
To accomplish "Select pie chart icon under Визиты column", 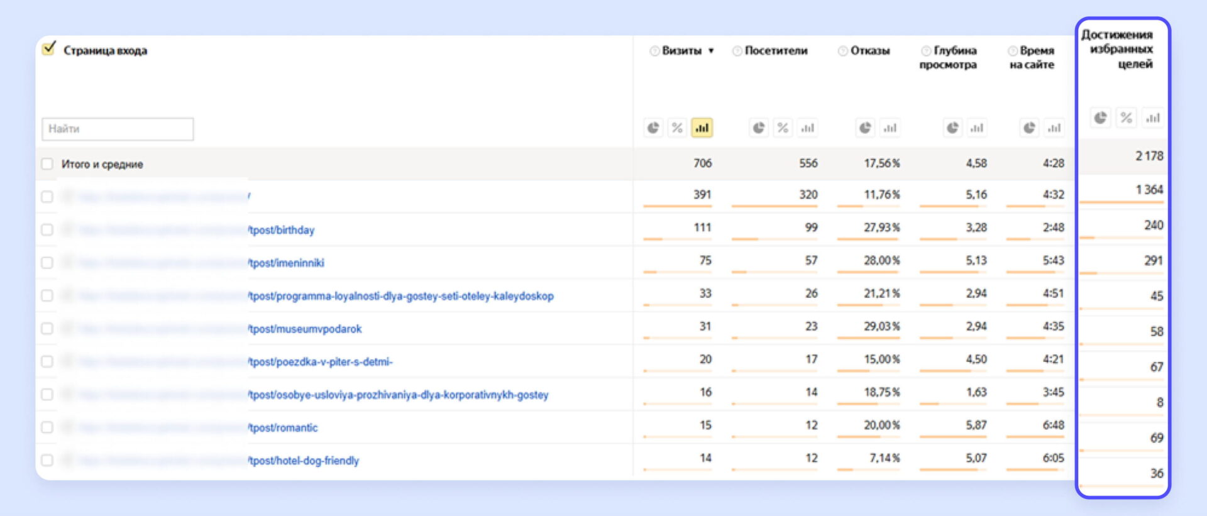I will point(654,128).
